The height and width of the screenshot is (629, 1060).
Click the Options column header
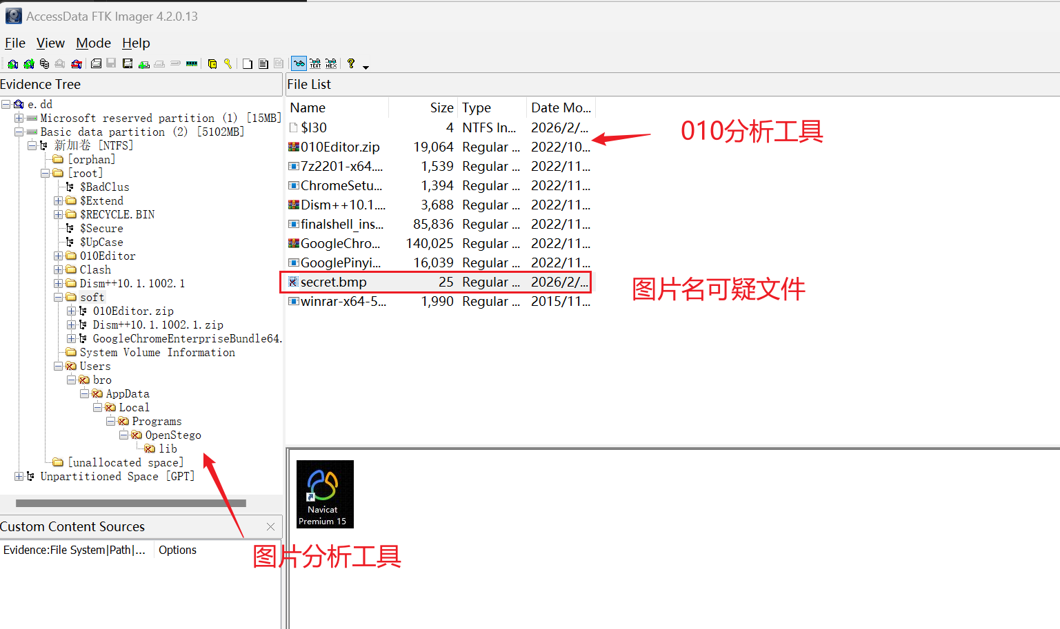tap(177, 550)
